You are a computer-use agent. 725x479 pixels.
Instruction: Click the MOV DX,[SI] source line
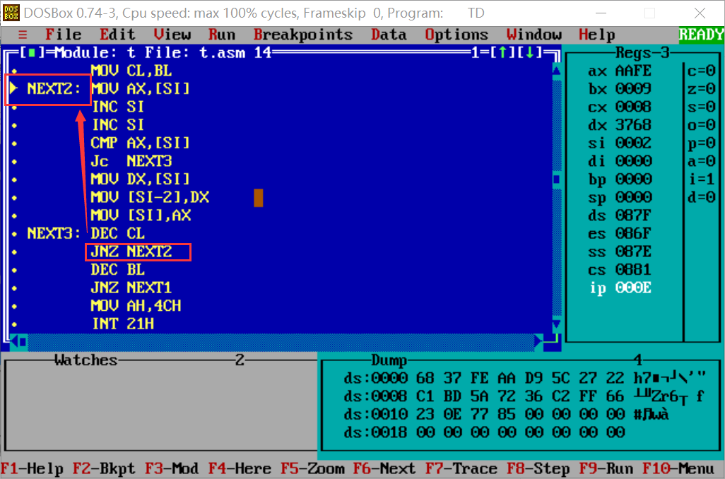click(x=140, y=179)
